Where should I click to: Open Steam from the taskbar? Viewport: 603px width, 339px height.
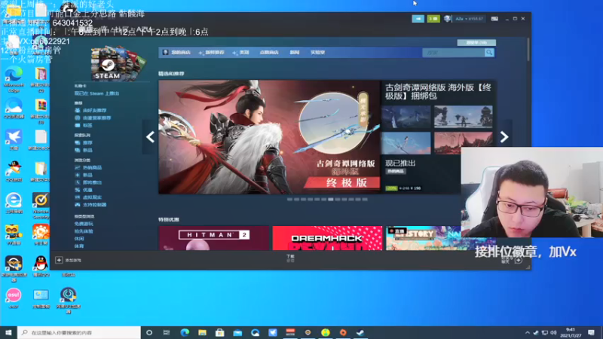[x=360, y=332]
